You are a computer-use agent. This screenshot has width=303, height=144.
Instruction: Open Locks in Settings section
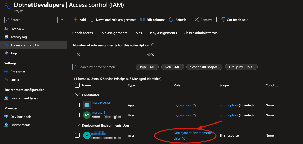(x=14, y=80)
